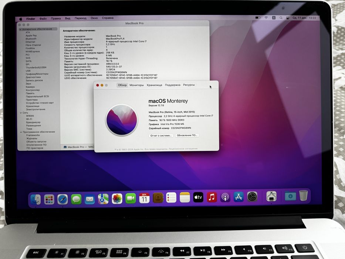Open the Вид menu
The image size is (345, 259).
68,18
